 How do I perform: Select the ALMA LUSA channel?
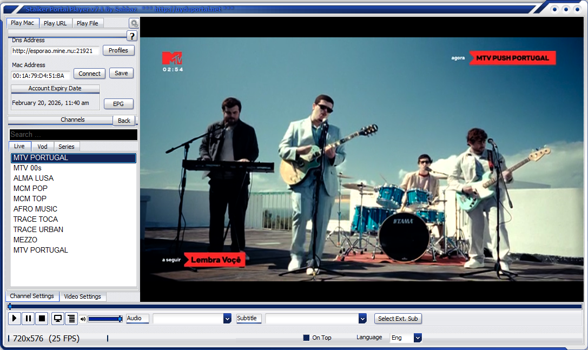point(74,178)
